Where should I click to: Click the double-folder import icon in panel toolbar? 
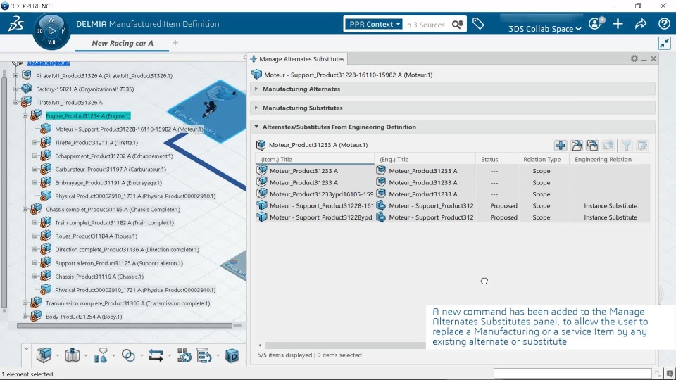coord(592,146)
